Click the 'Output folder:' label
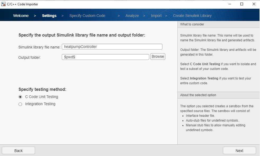 pyautogui.click(x=29, y=57)
